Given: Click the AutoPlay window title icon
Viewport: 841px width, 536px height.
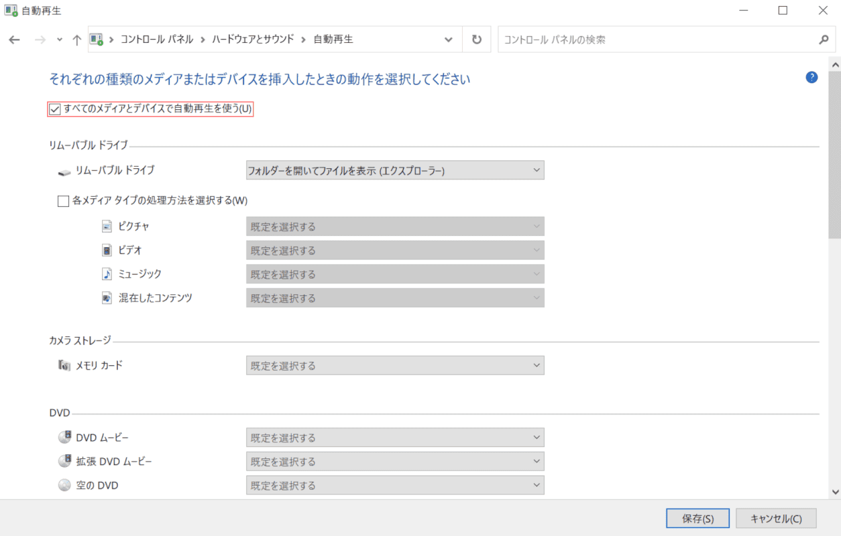Looking at the screenshot, I should [x=11, y=11].
